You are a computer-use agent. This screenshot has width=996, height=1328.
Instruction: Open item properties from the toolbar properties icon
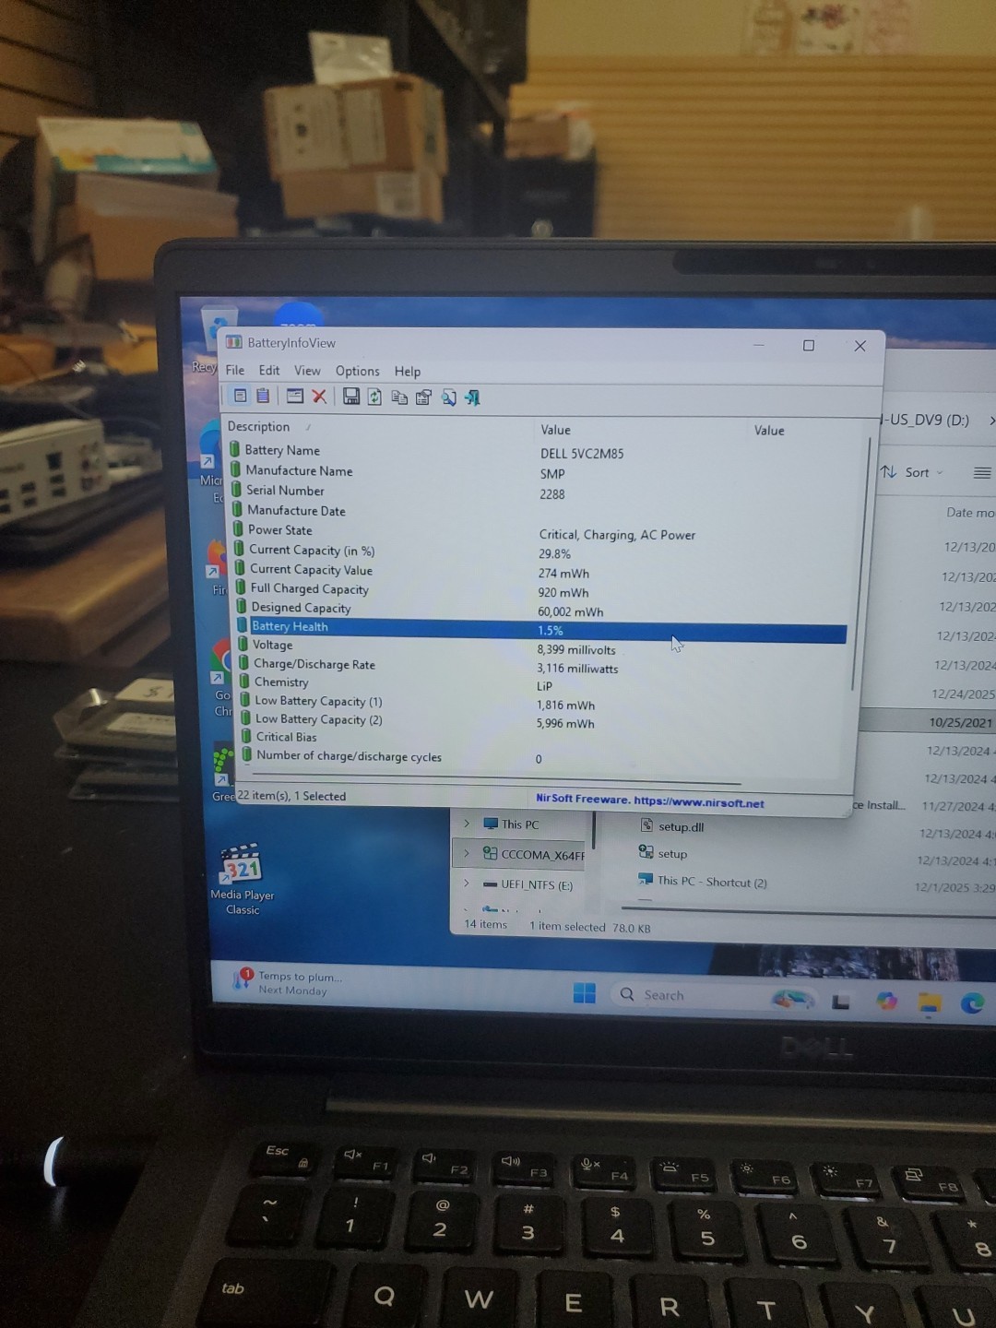423,397
